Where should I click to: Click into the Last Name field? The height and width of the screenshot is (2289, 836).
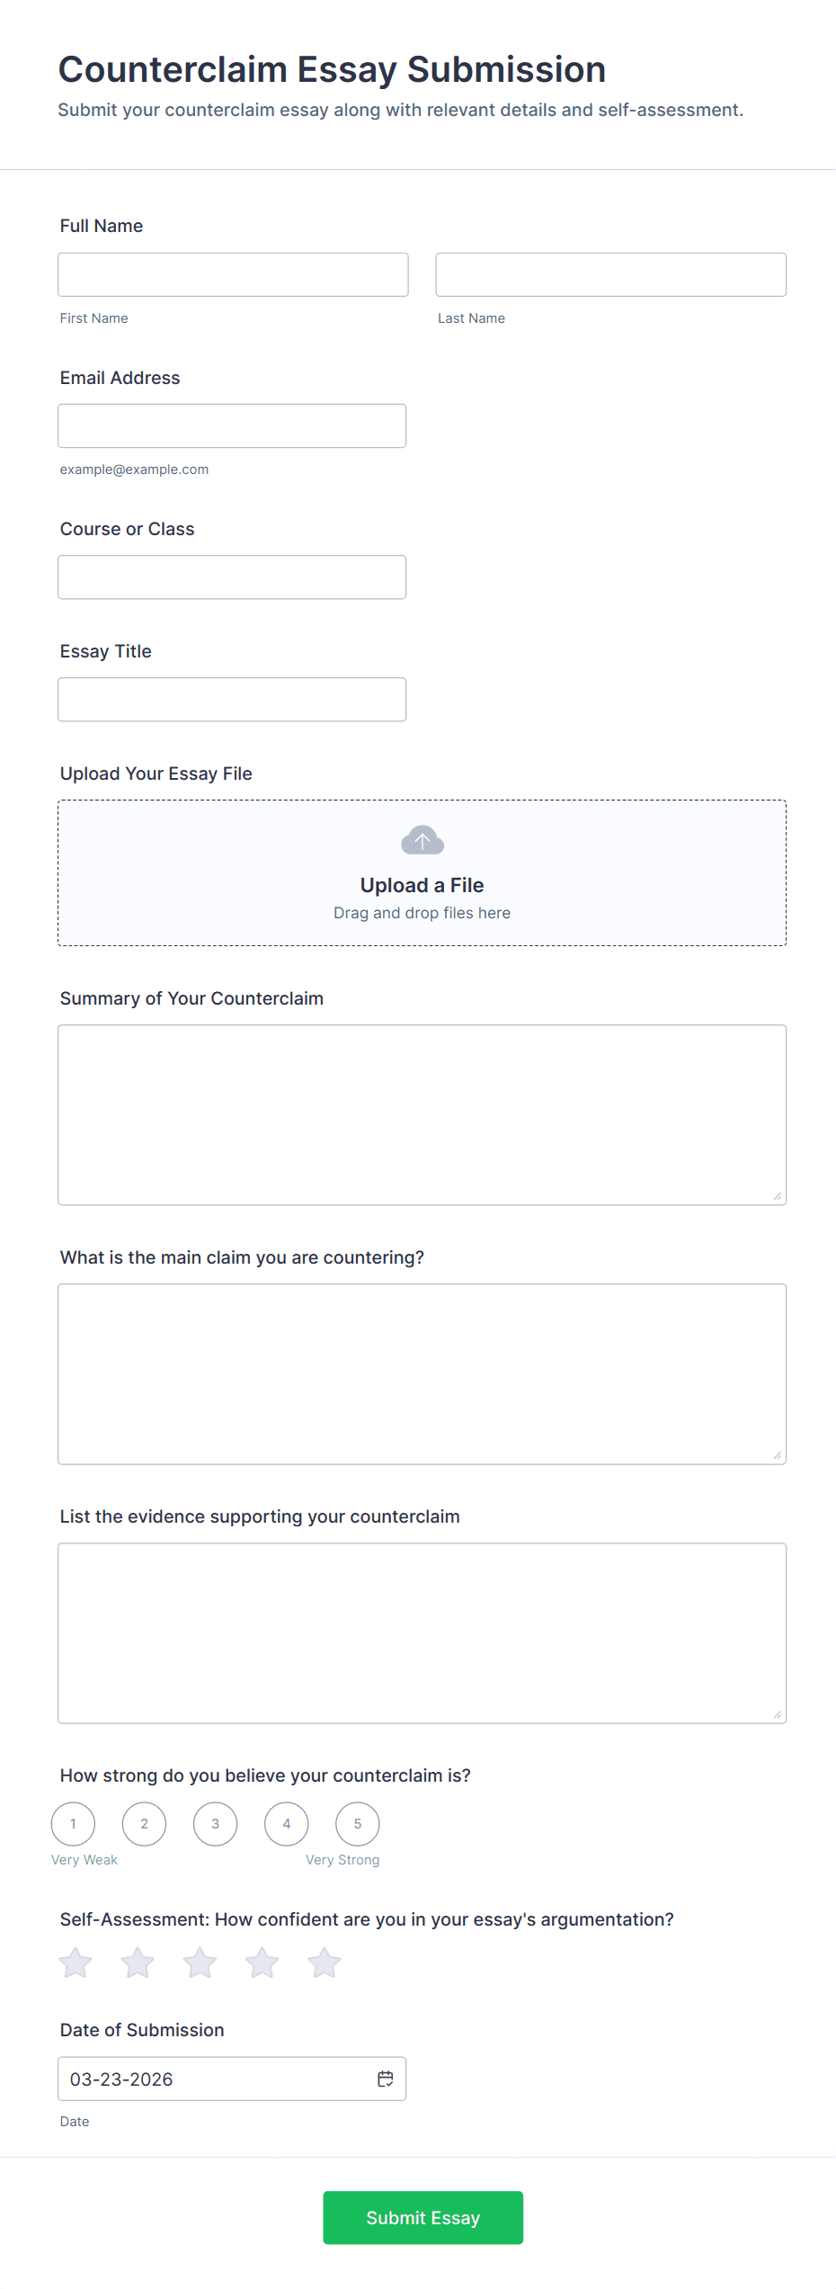(x=610, y=274)
